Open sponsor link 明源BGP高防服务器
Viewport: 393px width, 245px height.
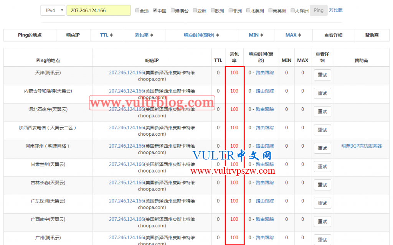[x=362, y=146]
